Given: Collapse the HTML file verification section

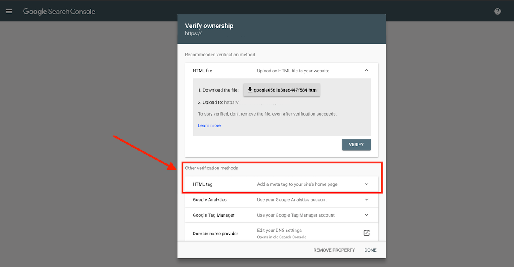Looking at the screenshot, I should tap(366, 71).
